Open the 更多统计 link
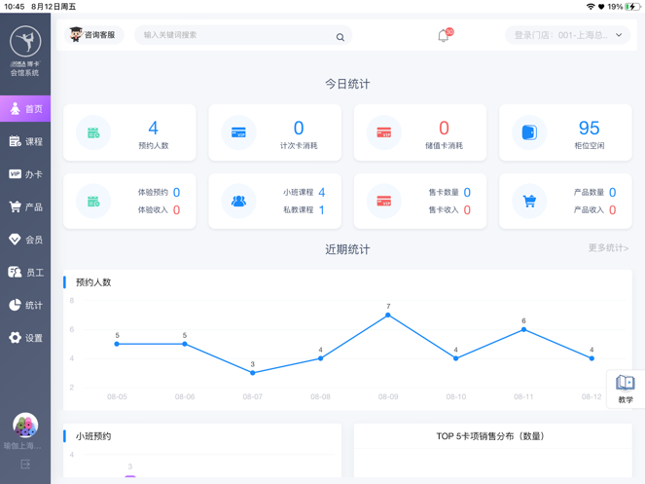Viewport: 645px width, 484px height. [x=608, y=247]
